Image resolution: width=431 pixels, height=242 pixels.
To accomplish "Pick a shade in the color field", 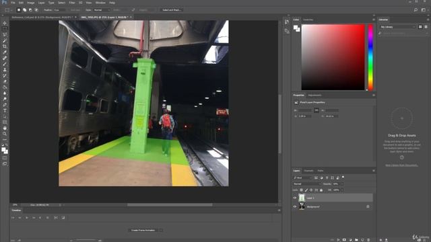I will 333,57.
